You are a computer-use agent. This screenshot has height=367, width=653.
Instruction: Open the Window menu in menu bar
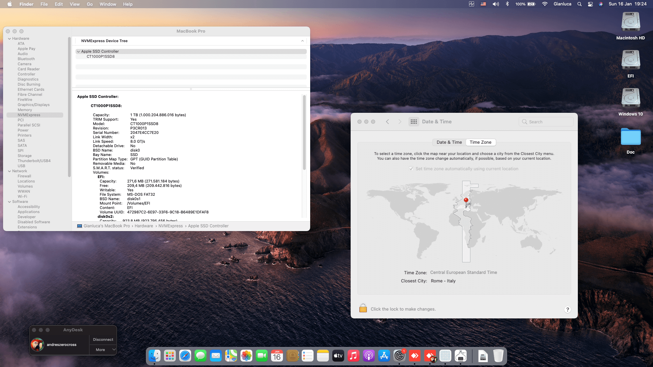(107, 4)
